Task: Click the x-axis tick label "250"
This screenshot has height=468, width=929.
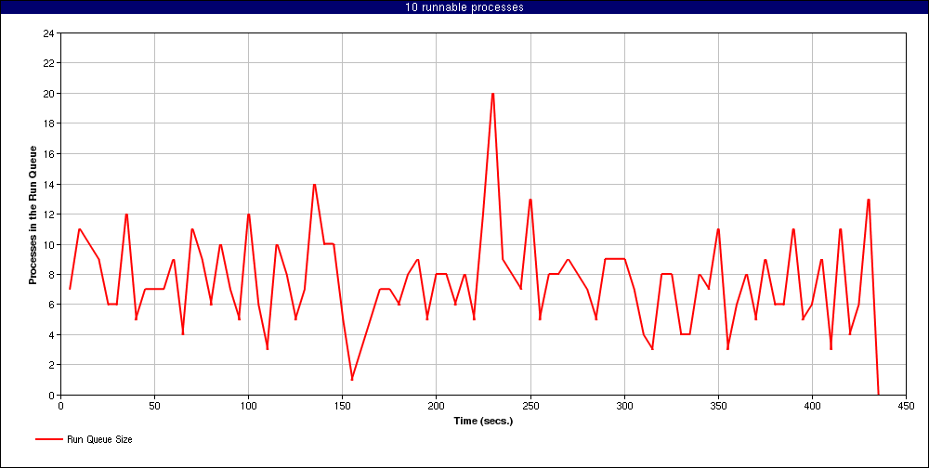Action: point(530,406)
